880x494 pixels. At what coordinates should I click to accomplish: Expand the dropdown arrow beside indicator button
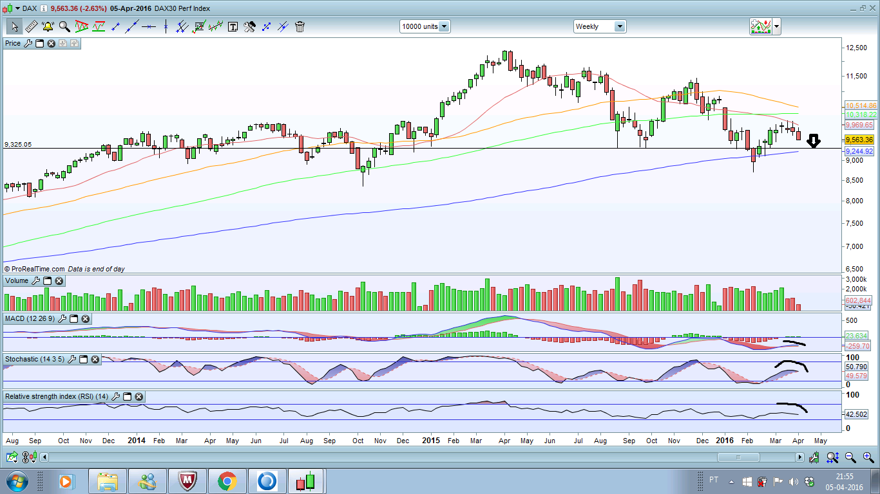click(777, 26)
